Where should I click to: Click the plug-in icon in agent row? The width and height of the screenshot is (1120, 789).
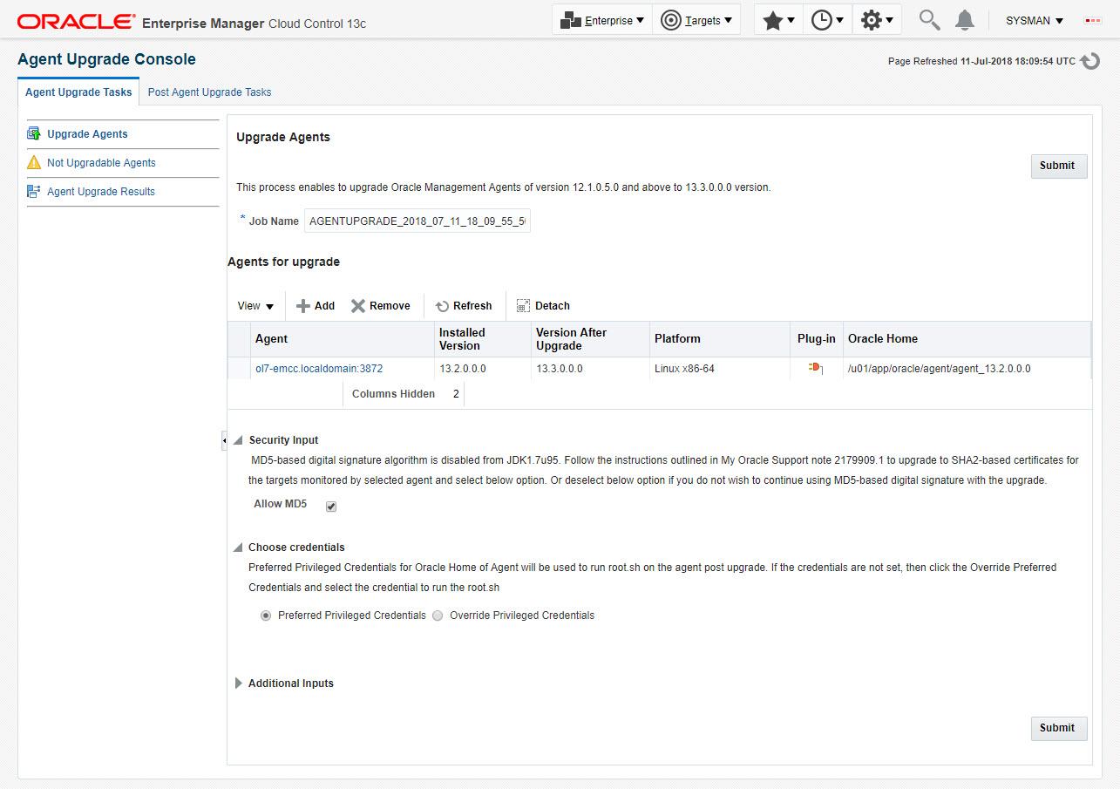816,368
